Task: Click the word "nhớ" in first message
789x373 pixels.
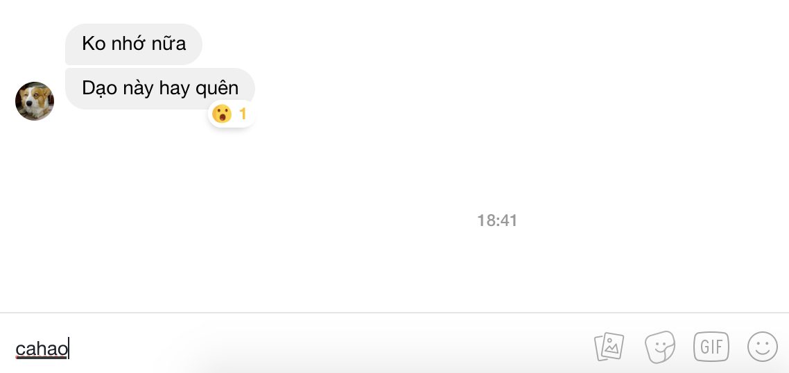Action: pos(131,44)
